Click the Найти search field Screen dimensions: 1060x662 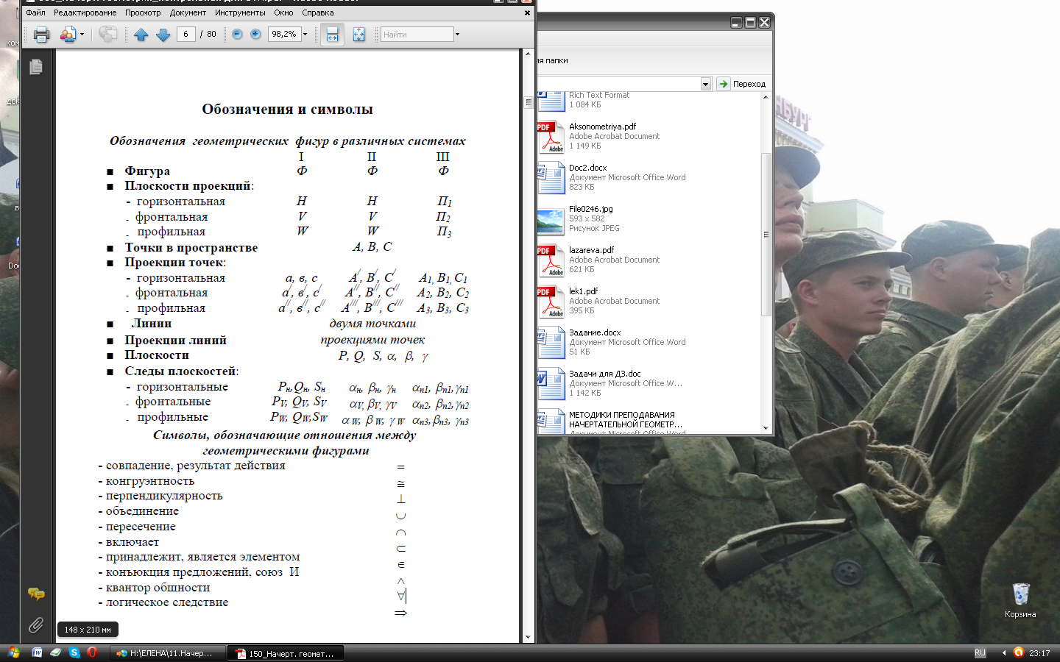[417, 34]
